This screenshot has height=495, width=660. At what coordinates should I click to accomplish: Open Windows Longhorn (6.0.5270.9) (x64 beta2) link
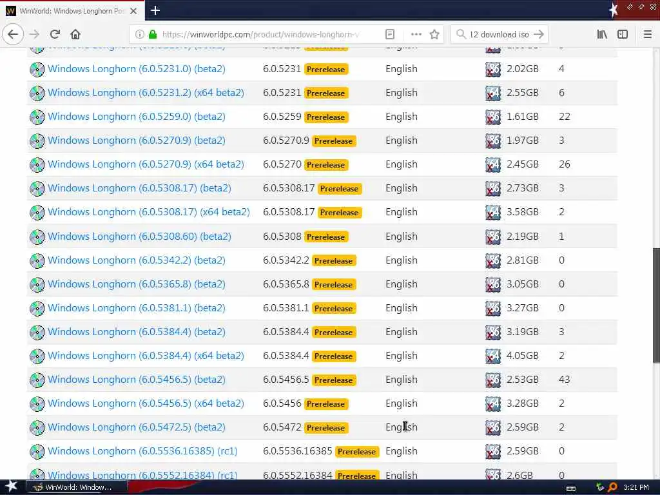[146, 164]
